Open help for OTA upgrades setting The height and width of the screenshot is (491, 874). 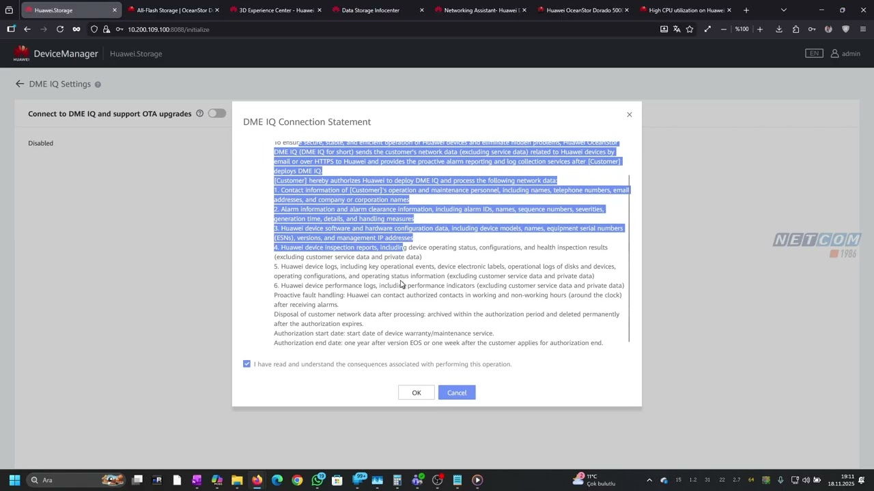pyautogui.click(x=200, y=113)
